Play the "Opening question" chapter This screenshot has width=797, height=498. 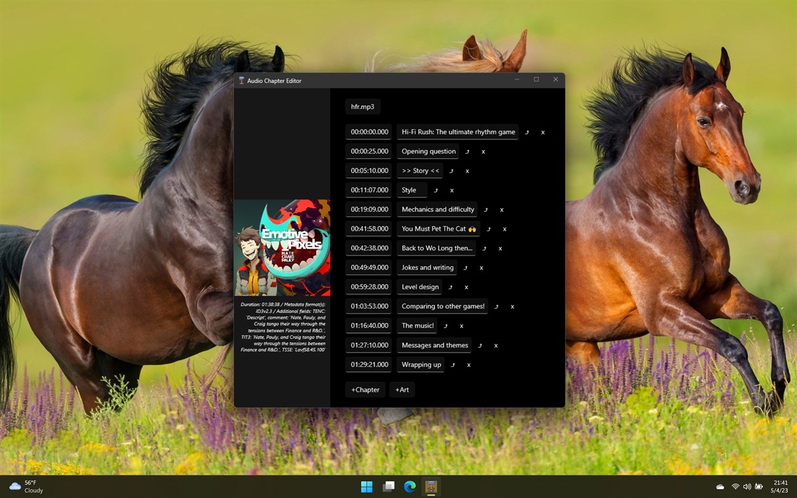(x=467, y=152)
